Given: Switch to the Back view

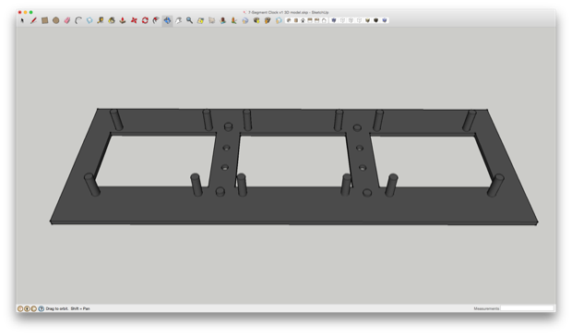Looking at the screenshot, I should click(316, 20).
